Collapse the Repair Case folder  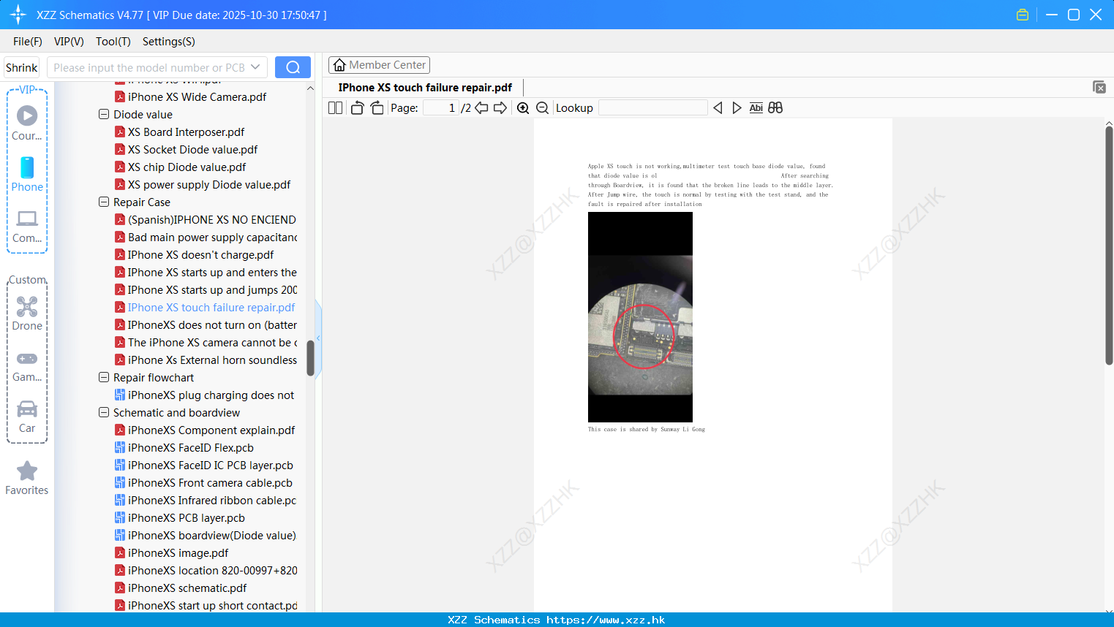pos(104,202)
